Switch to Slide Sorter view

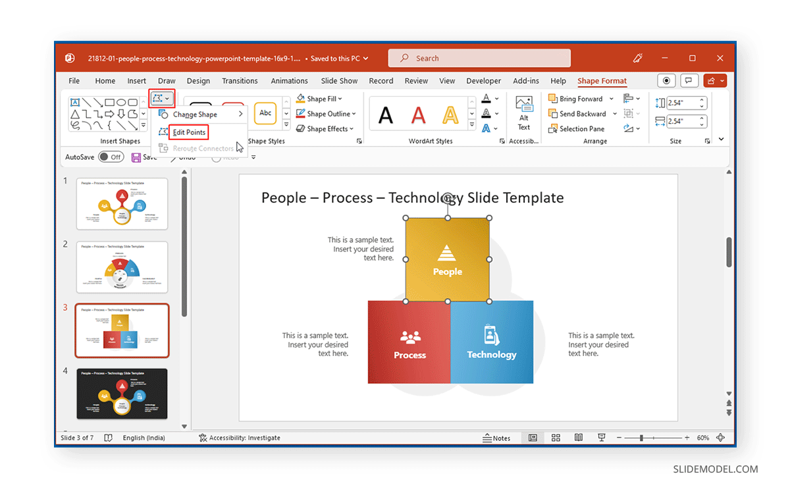(x=556, y=437)
